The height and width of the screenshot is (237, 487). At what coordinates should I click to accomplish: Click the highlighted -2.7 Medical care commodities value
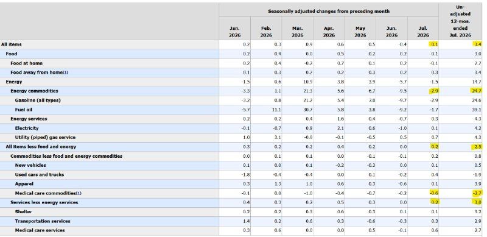(x=477, y=193)
